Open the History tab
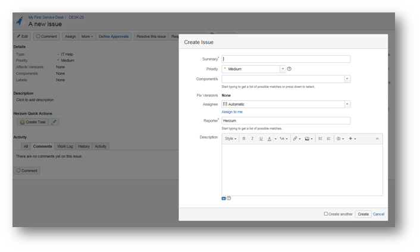The height and width of the screenshot is (252, 420). tap(84, 146)
